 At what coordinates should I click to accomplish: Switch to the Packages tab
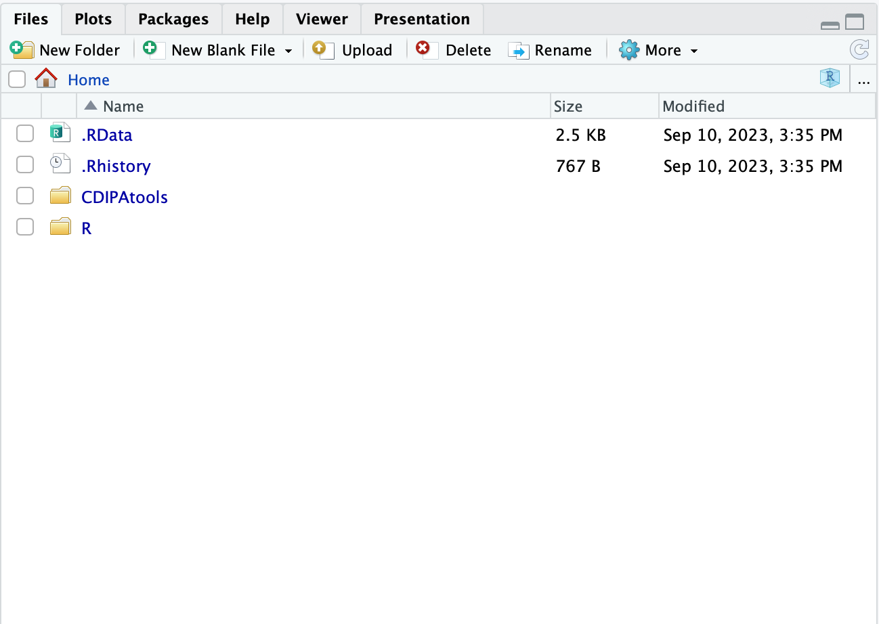point(173,19)
